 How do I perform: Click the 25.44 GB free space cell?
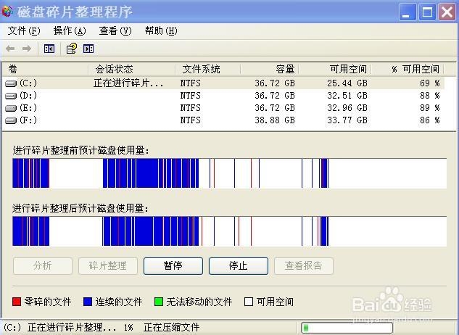click(347, 83)
